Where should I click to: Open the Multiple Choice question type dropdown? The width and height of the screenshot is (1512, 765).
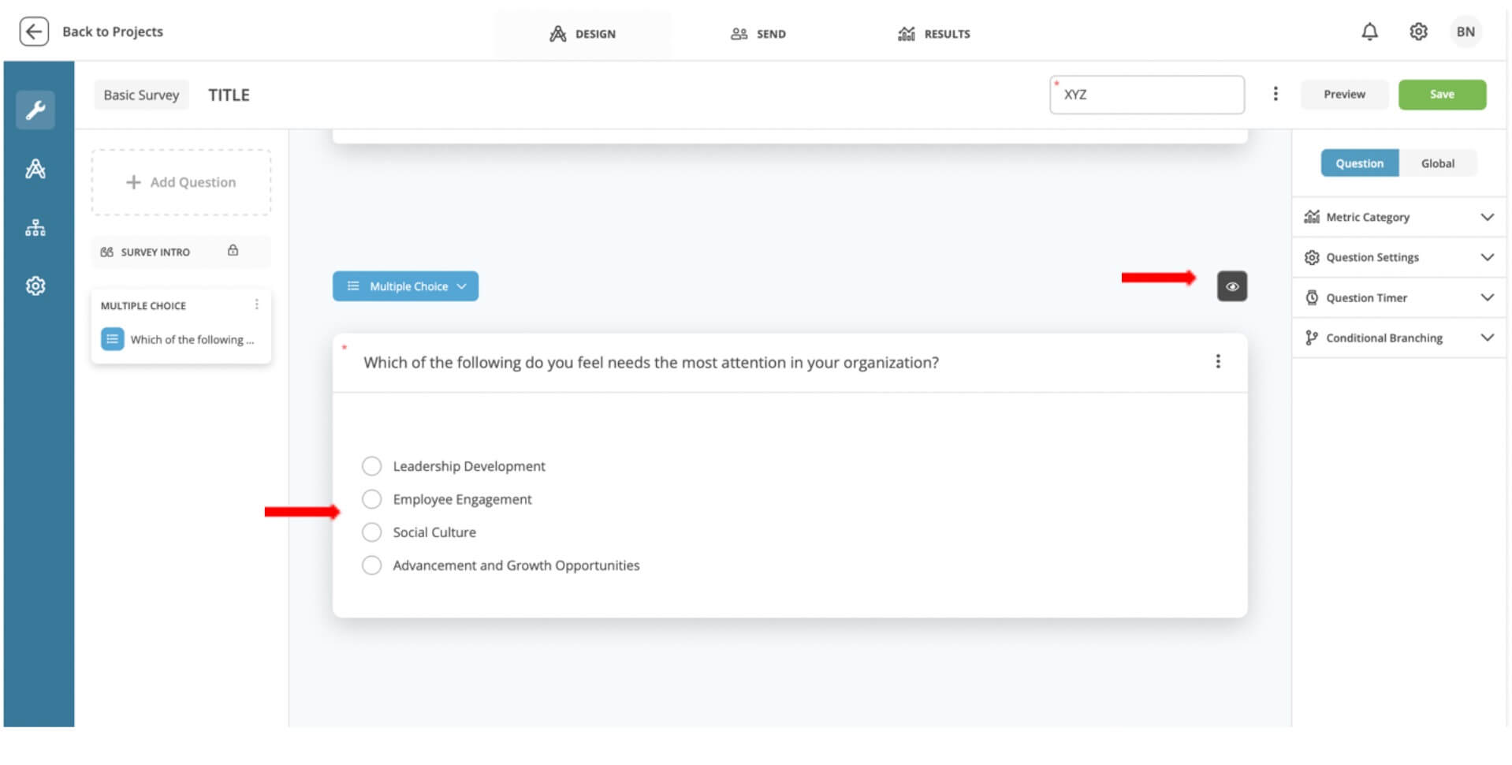pos(405,286)
